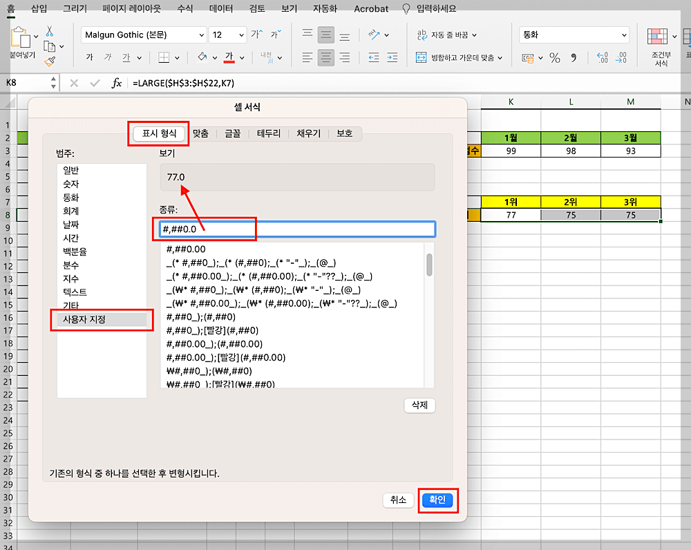Apply percent style format
This screenshot has height=550, width=691.
pos(555,58)
